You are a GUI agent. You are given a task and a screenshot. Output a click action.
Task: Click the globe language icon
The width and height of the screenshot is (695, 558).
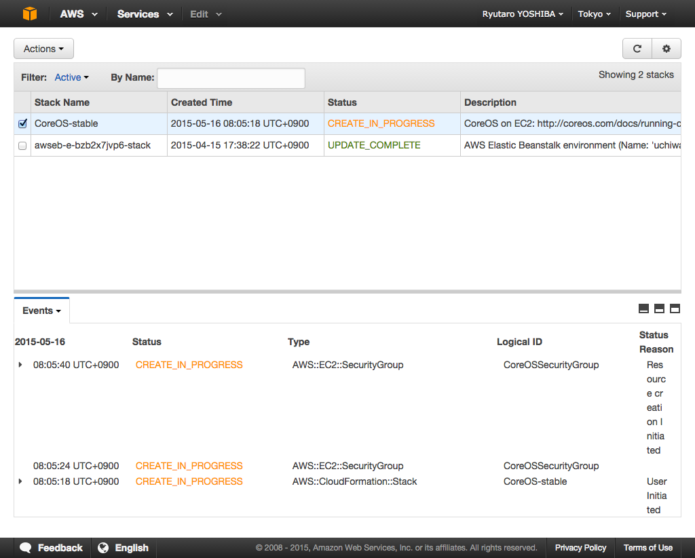[x=103, y=548]
